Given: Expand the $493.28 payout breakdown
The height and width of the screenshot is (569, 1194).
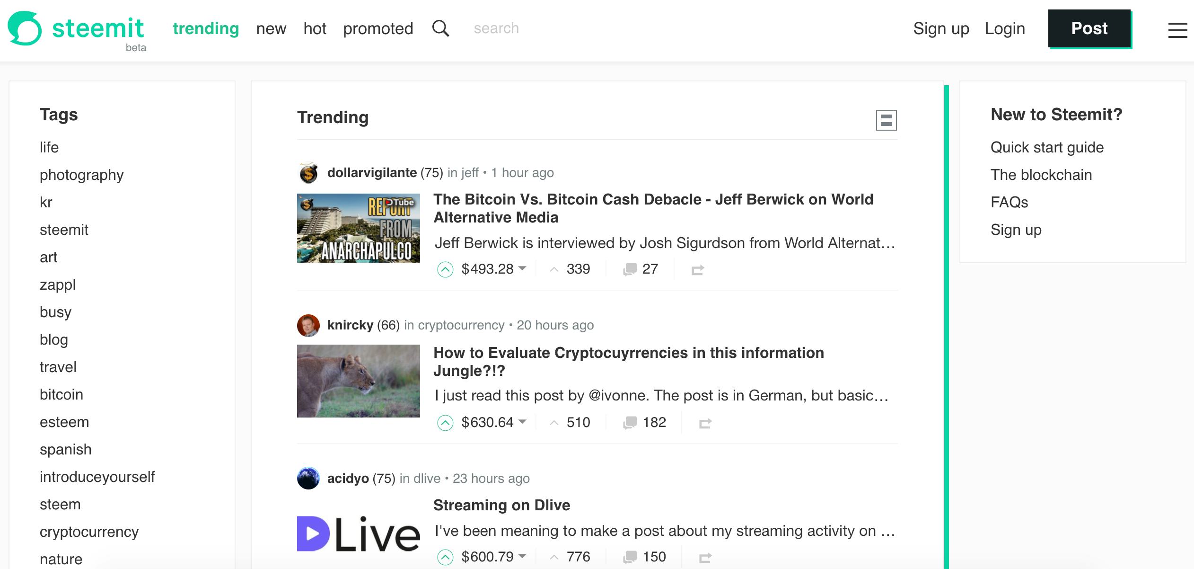Looking at the screenshot, I should click(522, 269).
